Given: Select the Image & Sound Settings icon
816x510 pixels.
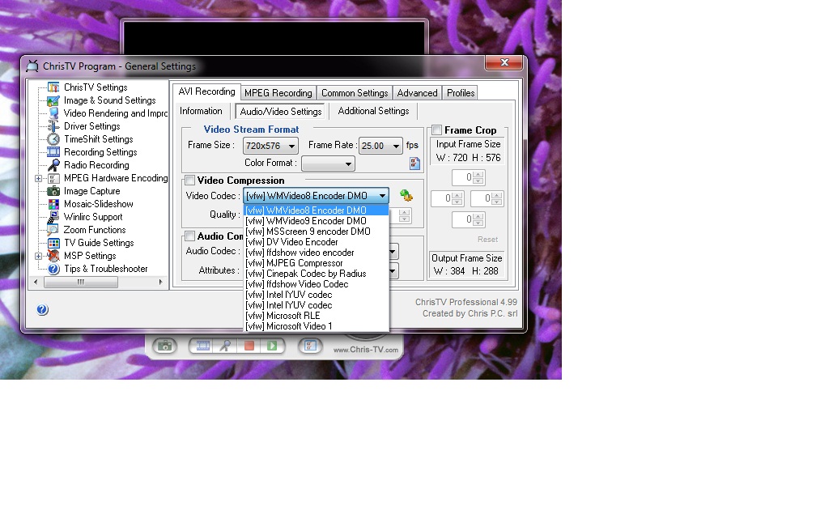Looking at the screenshot, I should click(53, 100).
